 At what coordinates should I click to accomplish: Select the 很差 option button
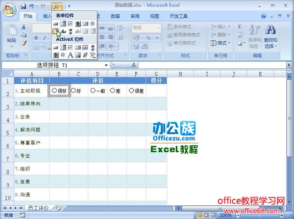(x=136, y=91)
